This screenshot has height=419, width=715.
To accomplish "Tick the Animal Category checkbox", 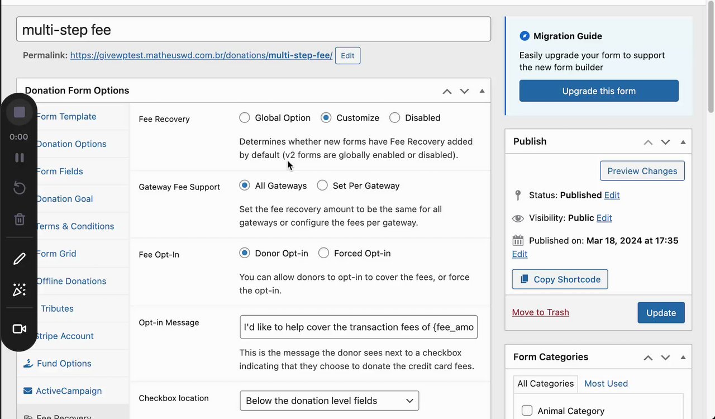I will coord(527,411).
